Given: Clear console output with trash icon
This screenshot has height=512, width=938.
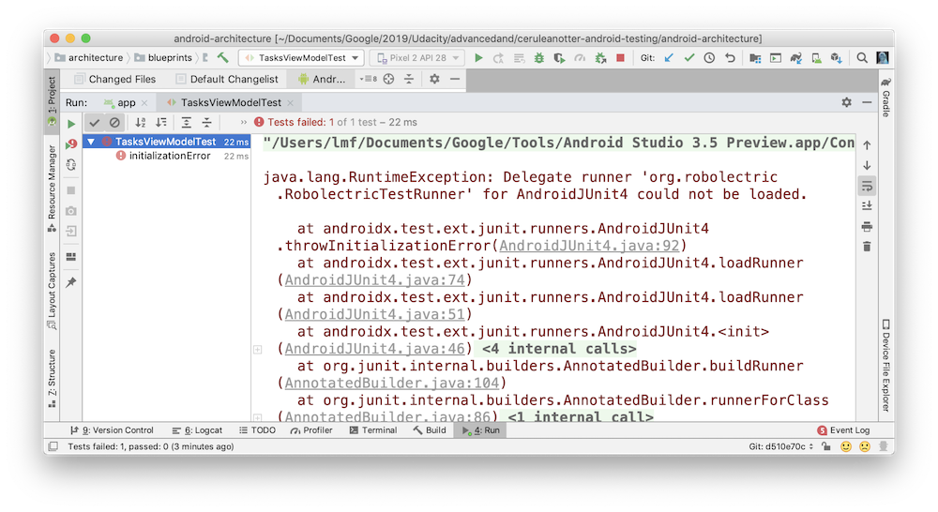Looking at the screenshot, I should click(x=867, y=247).
